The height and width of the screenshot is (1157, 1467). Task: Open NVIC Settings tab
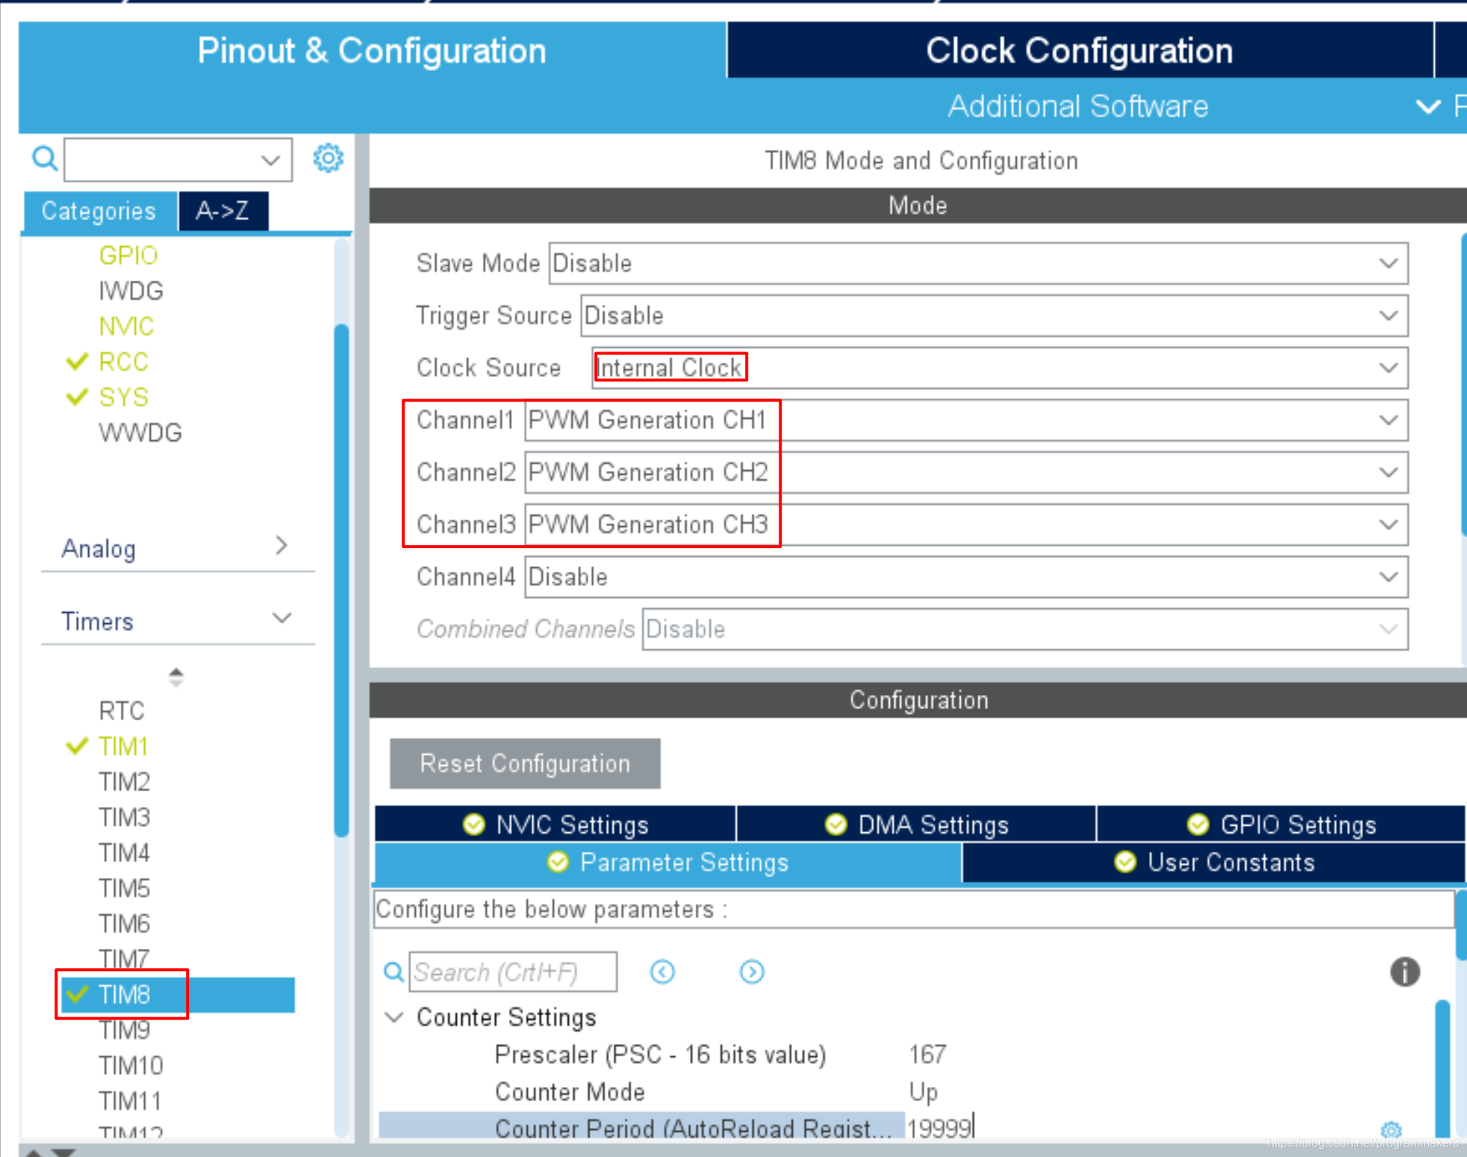[555, 824]
